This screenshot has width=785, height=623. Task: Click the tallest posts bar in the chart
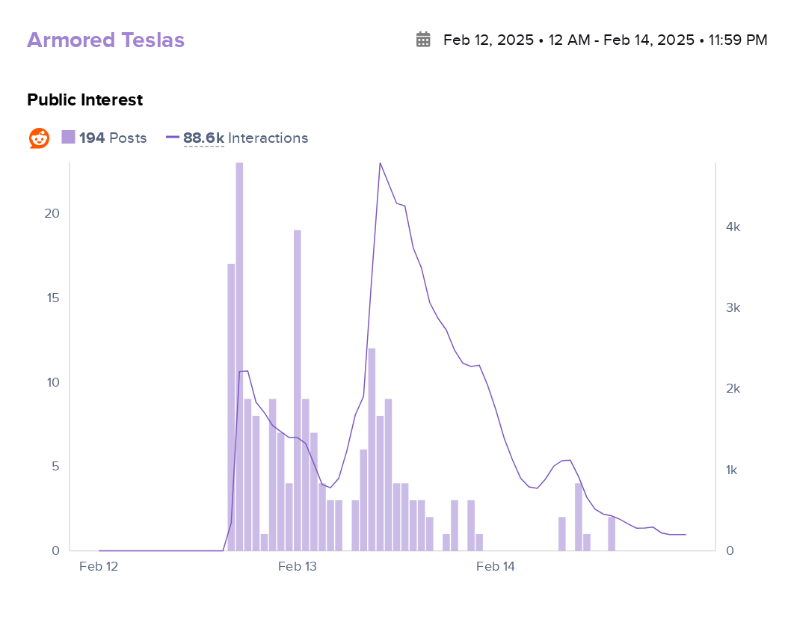click(239, 356)
